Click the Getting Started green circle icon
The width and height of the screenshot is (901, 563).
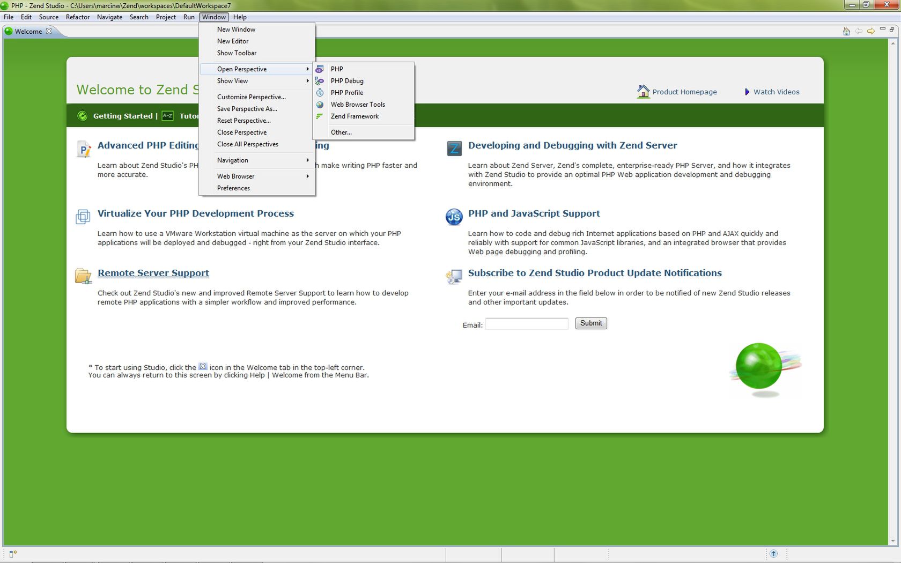point(82,116)
